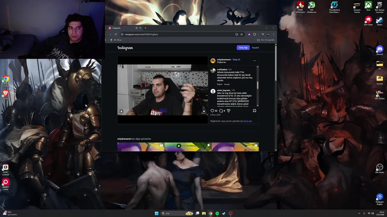Close the Instagram tab

click(x=140, y=28)
